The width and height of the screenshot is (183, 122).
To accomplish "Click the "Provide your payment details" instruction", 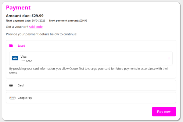I will click(41, 34).
